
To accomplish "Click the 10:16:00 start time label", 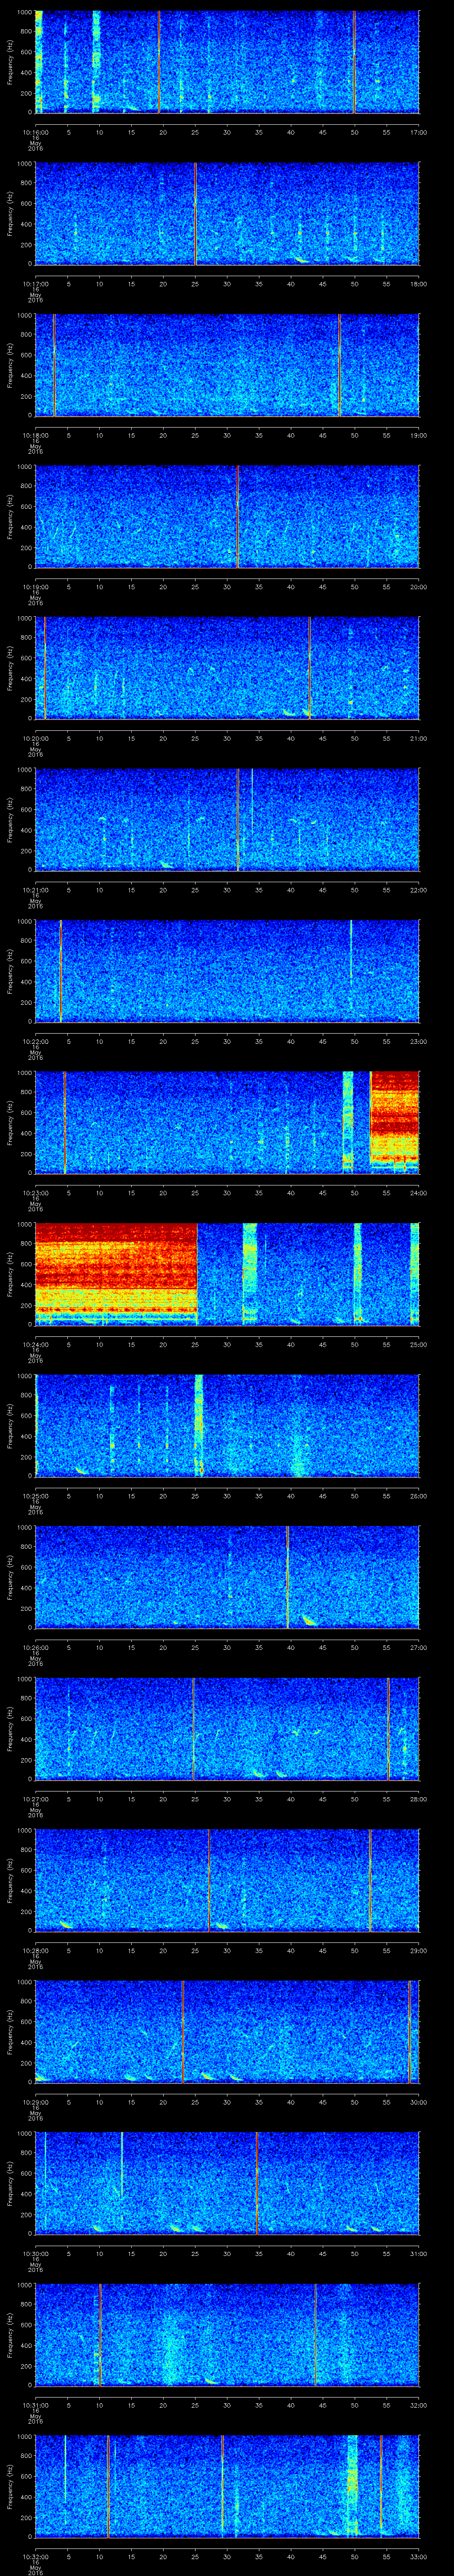I will tap(35, 132).
